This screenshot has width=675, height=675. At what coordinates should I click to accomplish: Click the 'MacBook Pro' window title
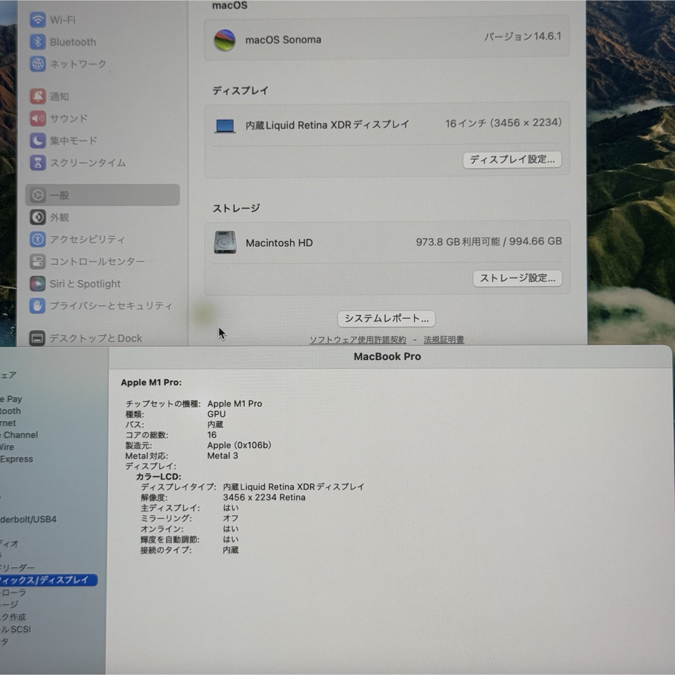click(x=387, y=356)
